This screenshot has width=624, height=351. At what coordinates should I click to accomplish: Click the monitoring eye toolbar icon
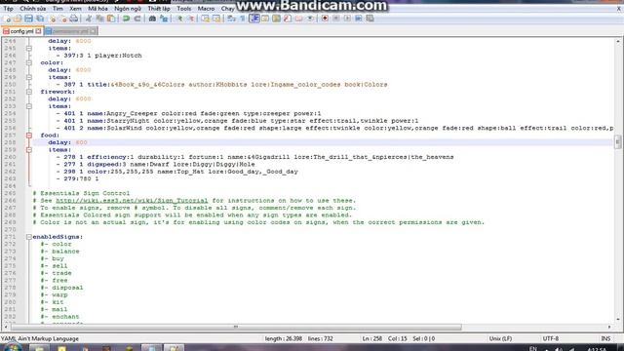pos(310,19)
